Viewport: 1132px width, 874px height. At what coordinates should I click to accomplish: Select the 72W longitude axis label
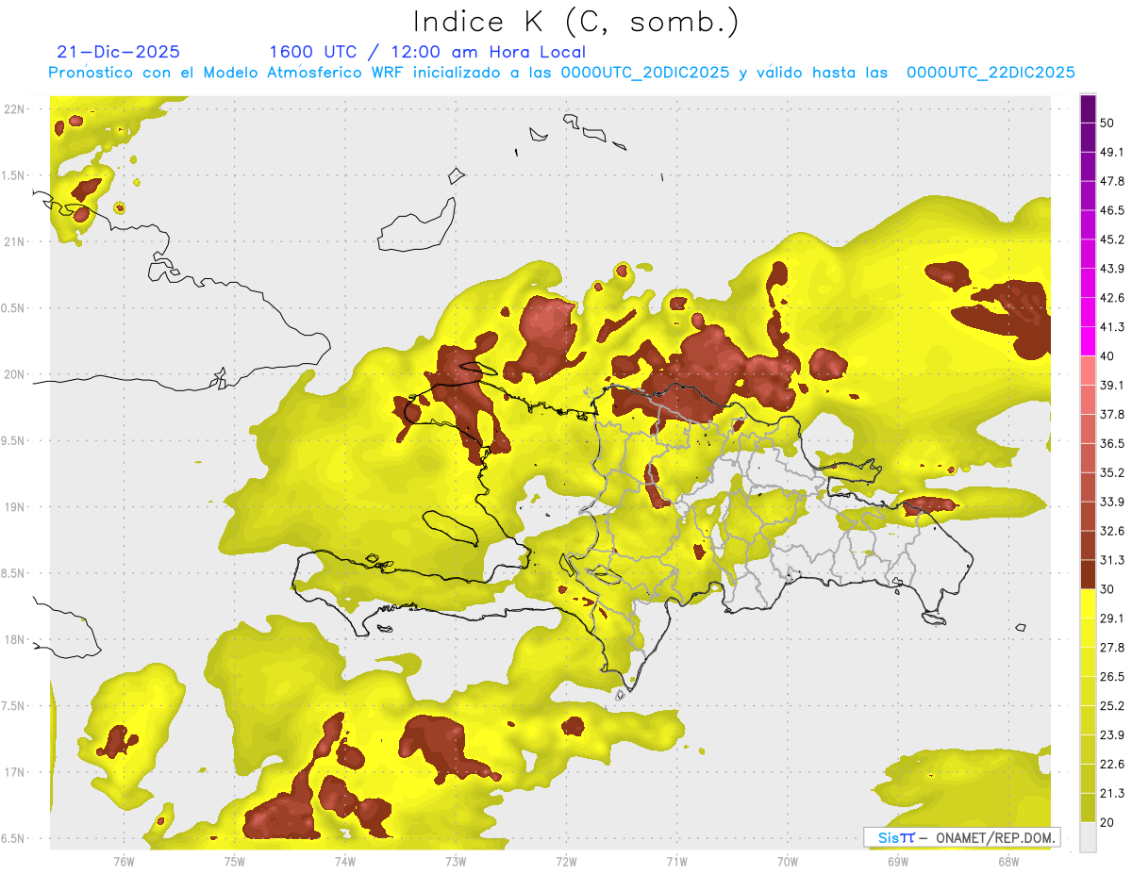(x=566, y=861)
